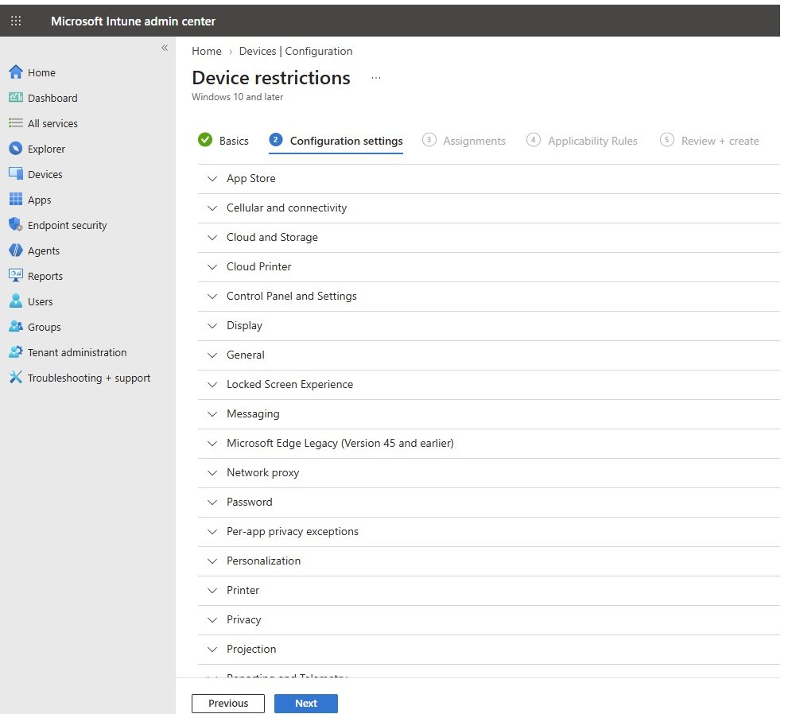Expand the Network proxy section
Image resolution: width=792 pixels, height=714 pixels.
488,472
